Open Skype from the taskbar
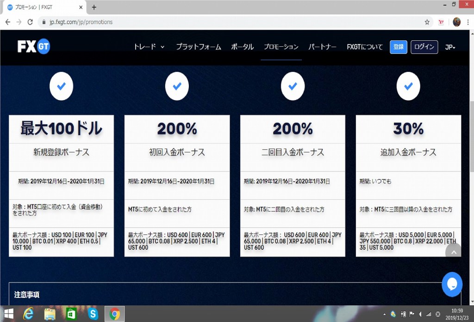The width and height of the screenshot is (474, 322). point(93,314)
